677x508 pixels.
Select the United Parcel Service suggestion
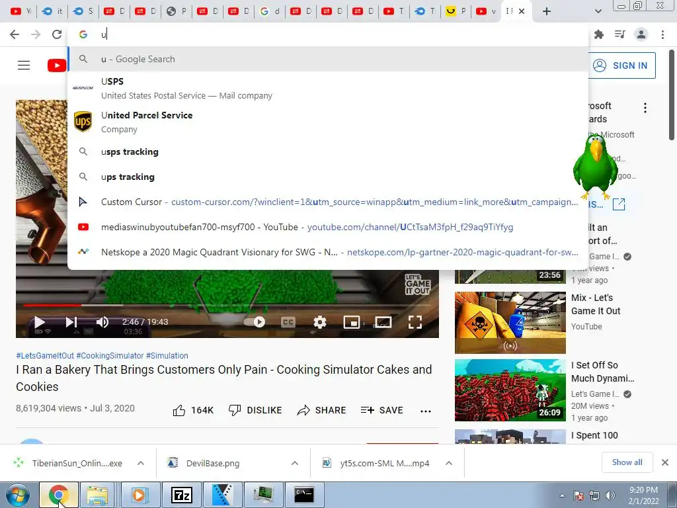coord(328,122)
